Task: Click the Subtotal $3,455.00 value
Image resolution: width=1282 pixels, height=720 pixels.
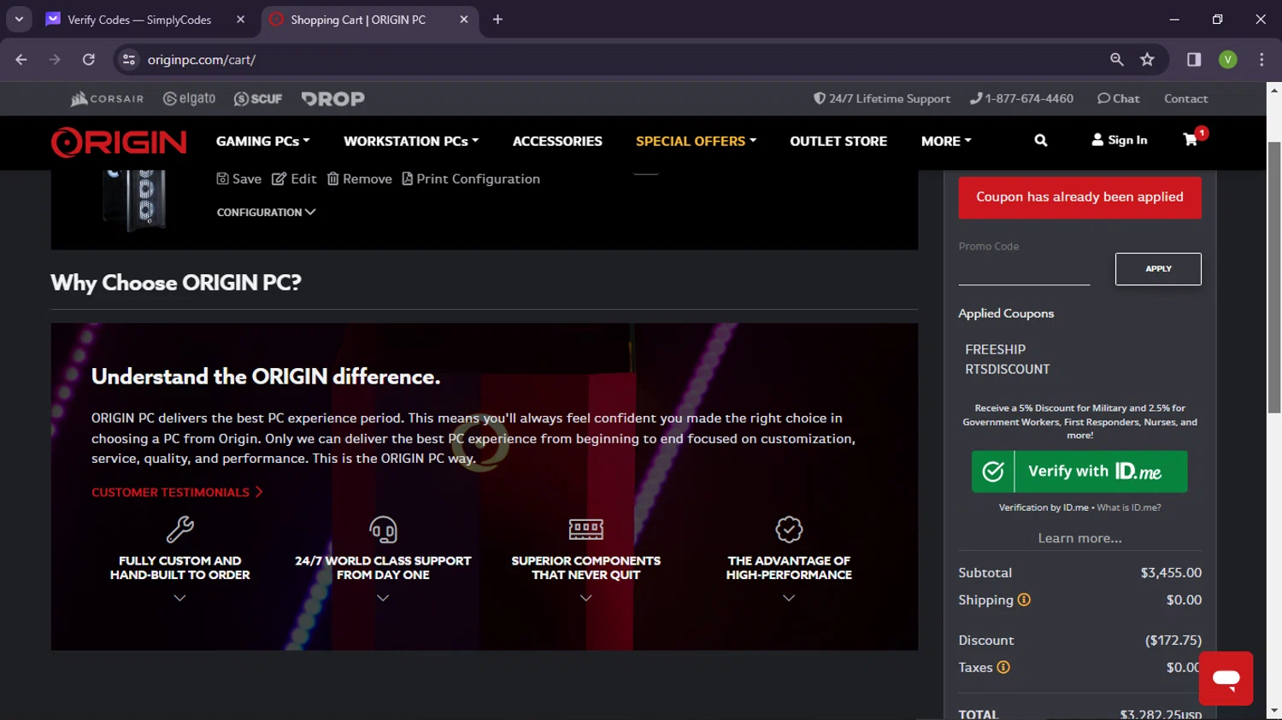Action: 1171,572
